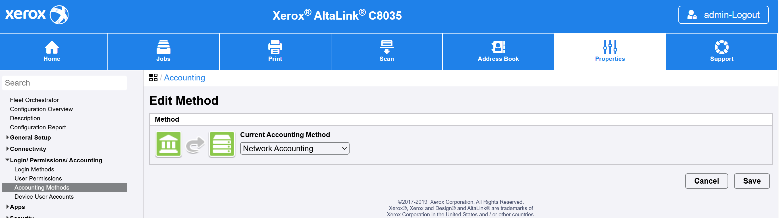Viewport: 779px width, 218px height.
Task: Open the Current Accounting Method dropdown
Action: (294, 148)
